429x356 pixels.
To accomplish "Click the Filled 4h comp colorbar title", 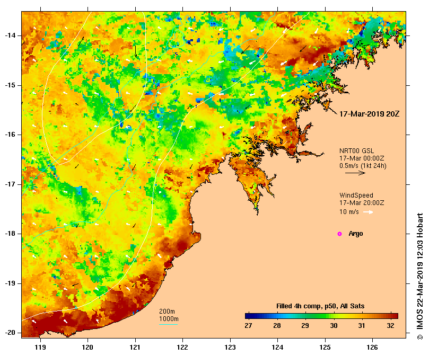I will tap(320, 306).
